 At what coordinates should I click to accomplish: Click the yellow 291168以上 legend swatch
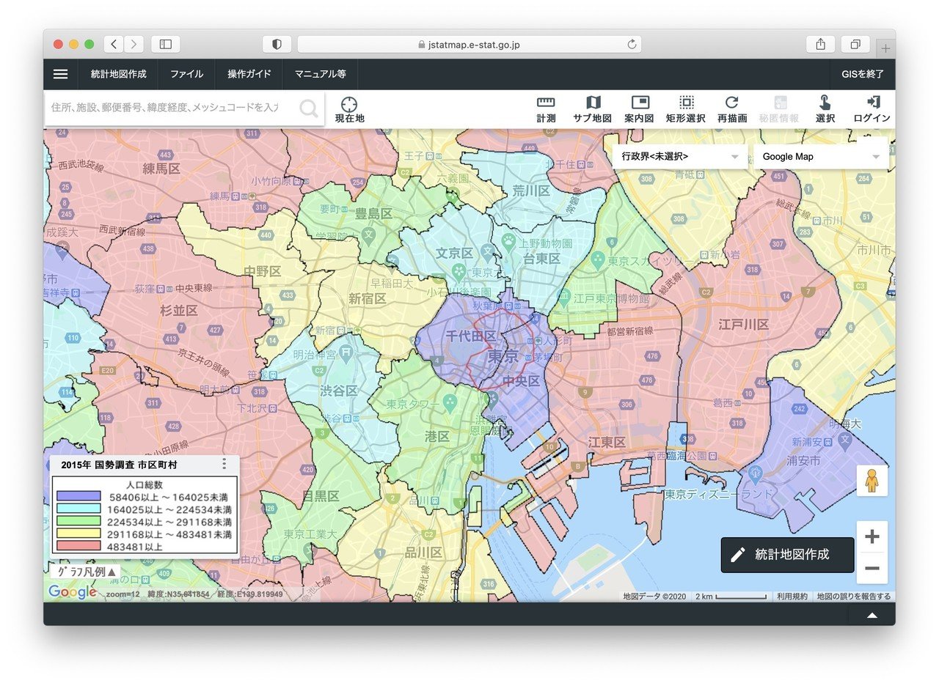tap(78, 534)
